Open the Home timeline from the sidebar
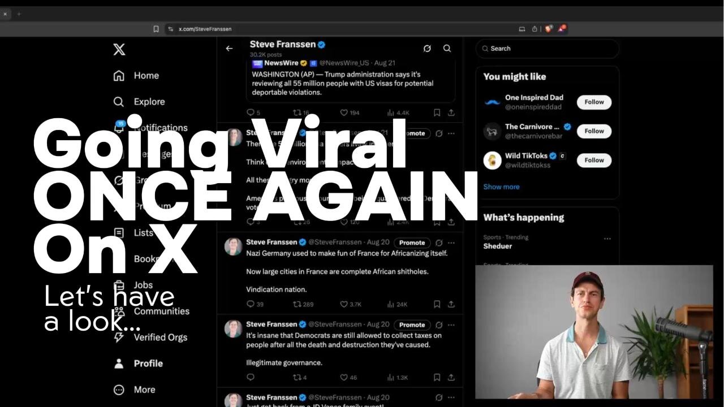The width and height of the screenshot is (724, 407). tap(136, 76)
